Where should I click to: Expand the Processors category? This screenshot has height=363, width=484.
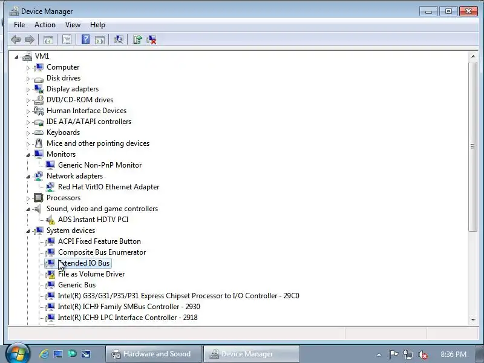[x=28, y=198]
